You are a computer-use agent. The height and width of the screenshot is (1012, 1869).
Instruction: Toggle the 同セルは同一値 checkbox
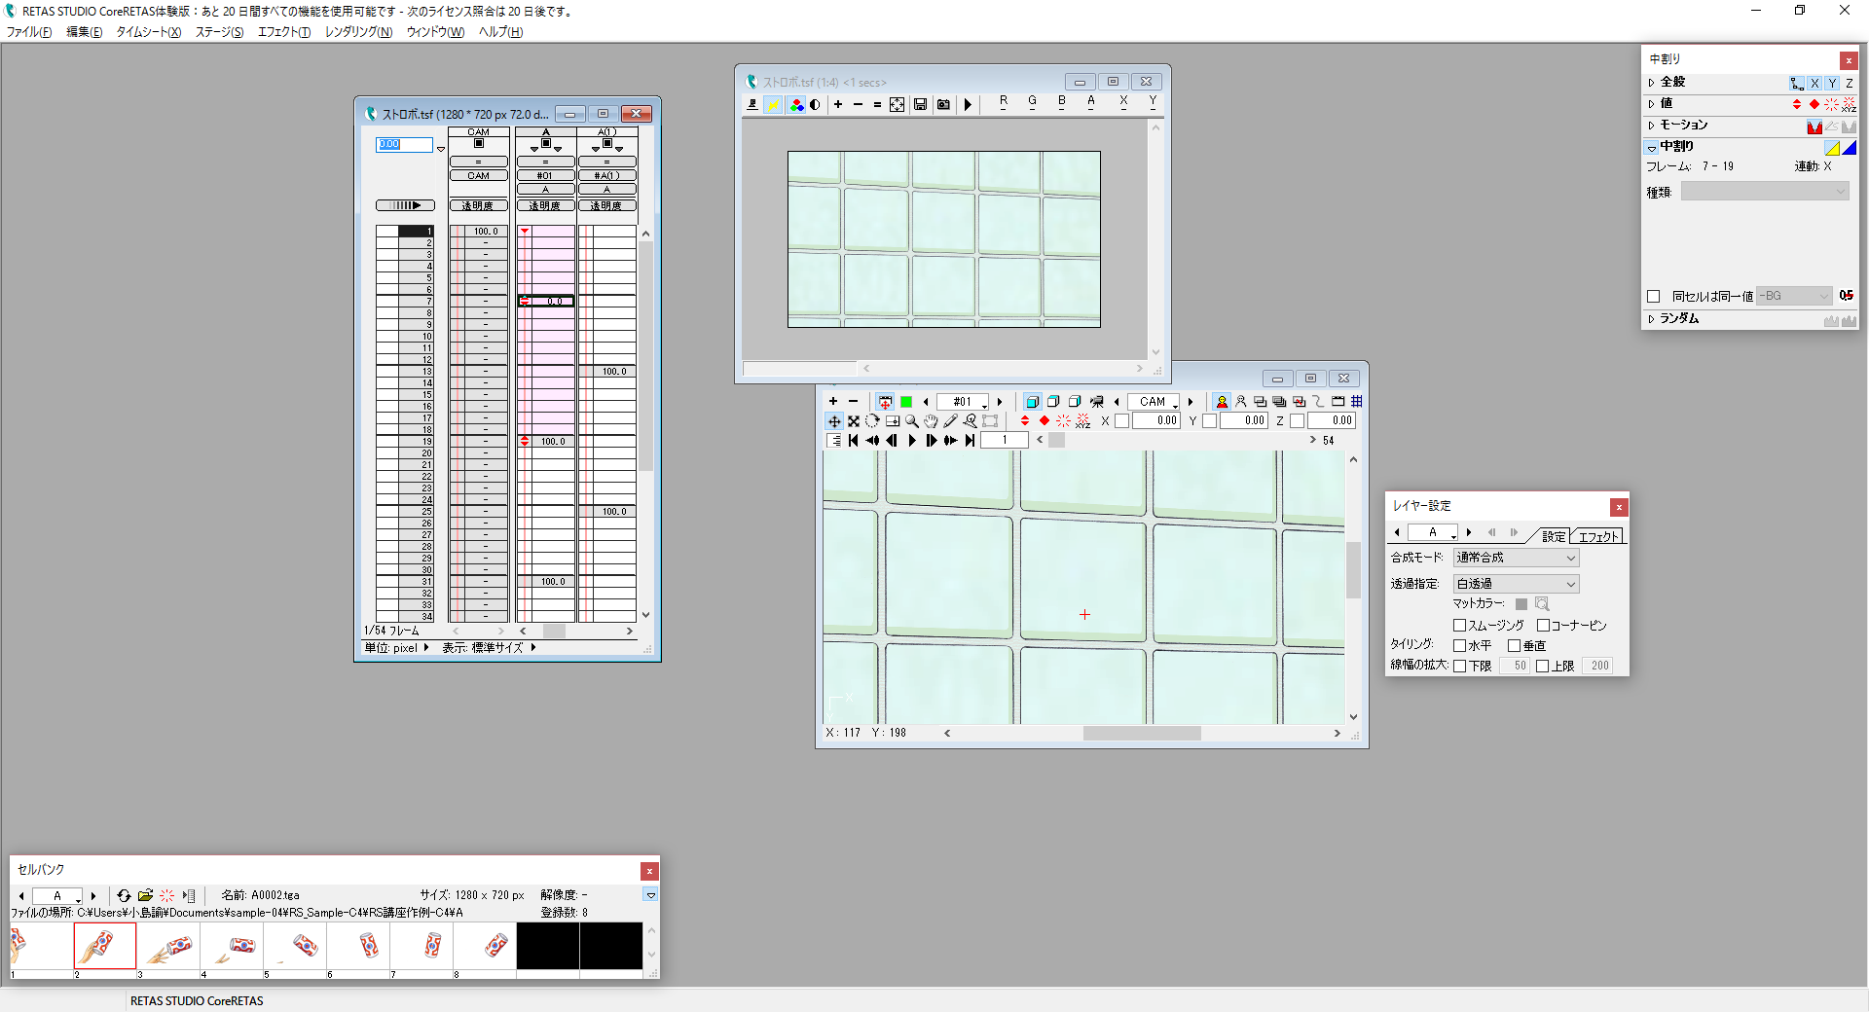1653,297
